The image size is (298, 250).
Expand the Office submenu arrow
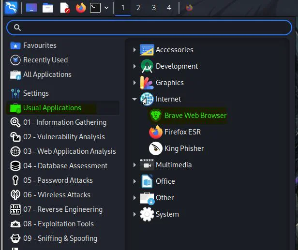click(x=134, y=181)
